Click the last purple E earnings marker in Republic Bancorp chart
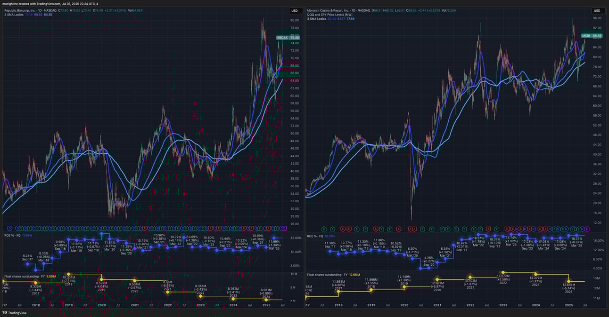 (283, 229)
